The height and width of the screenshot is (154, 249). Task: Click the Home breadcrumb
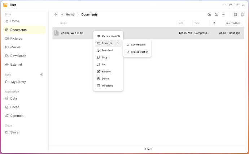[x=70, y=14]
